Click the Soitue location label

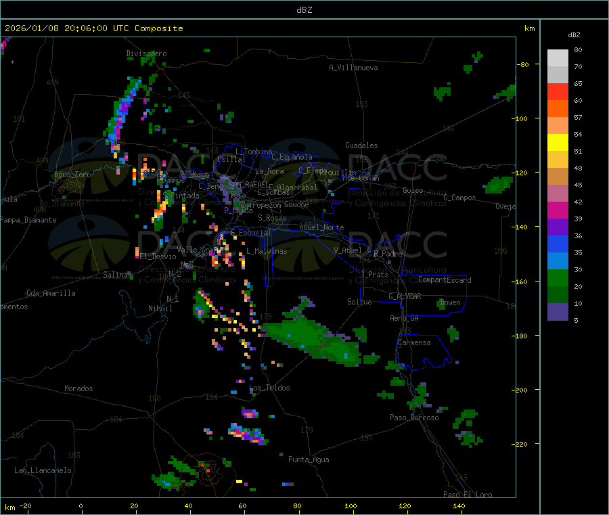pyautogui.click(x=359, y=302)
